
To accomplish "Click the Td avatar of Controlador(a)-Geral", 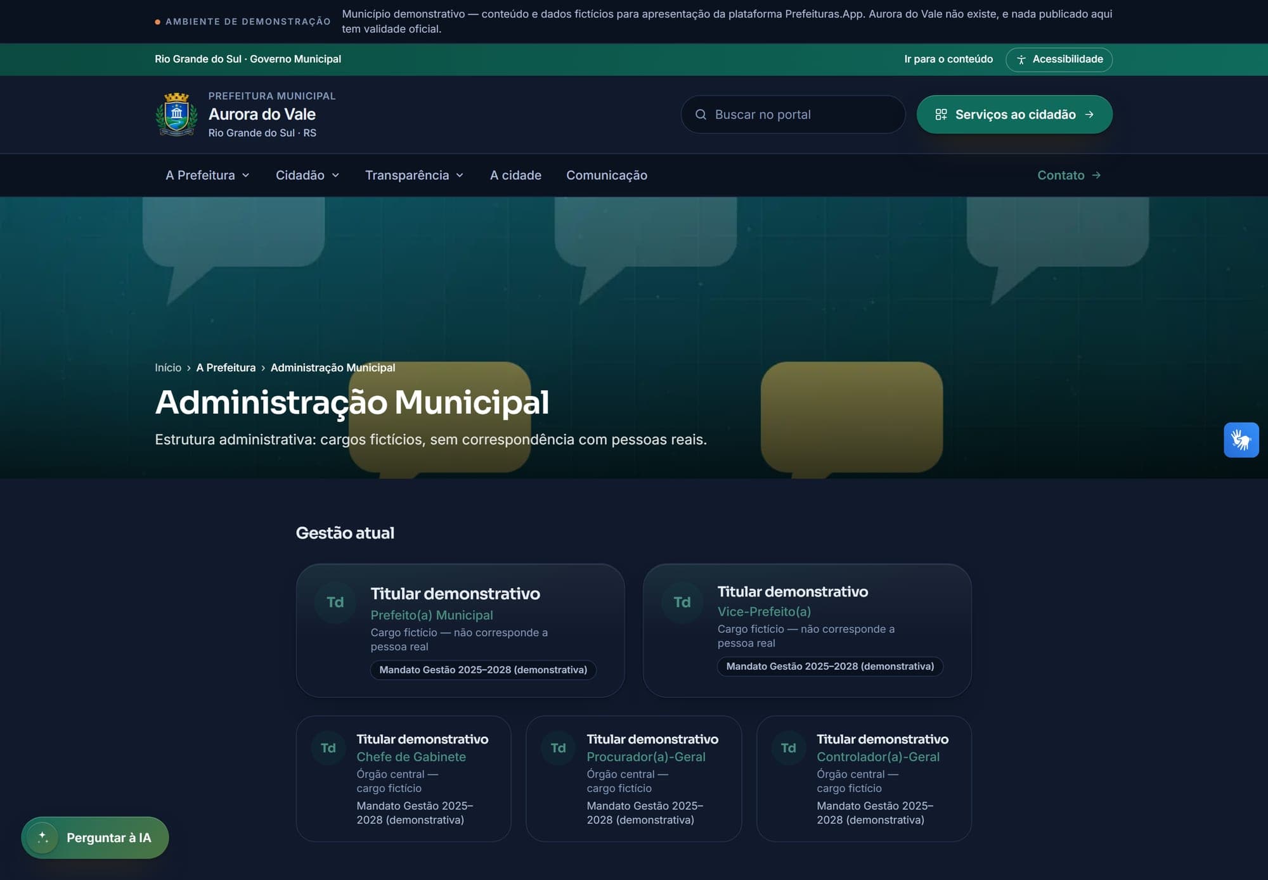I will click(x=788, y=748).
